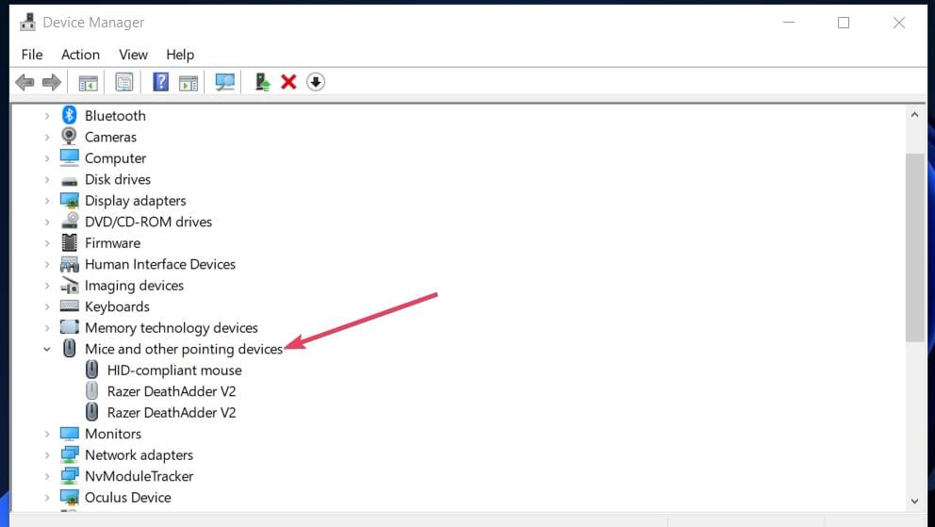935x527 pixels.
Task: Click the Show/Hide Action Pane toolbar icon
Action: click(189, 82)
